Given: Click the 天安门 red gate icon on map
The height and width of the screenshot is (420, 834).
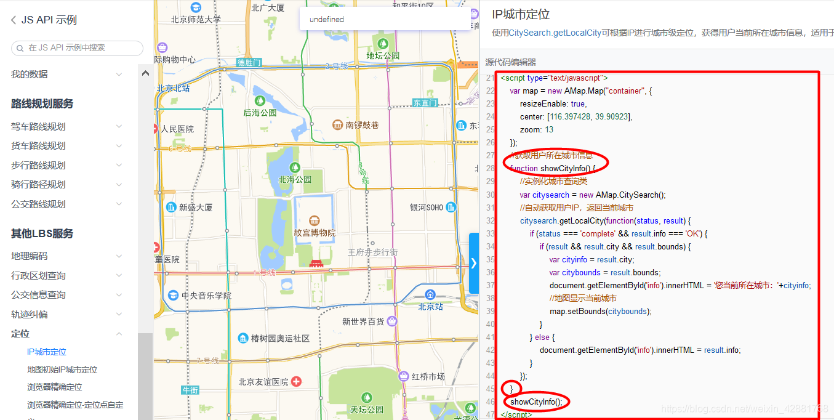Looking at the screenshot, I should pos(316,264).
